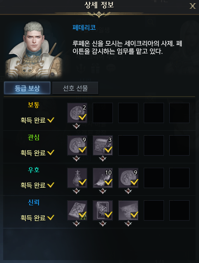The width and height of the screenshot is (199, 263).
Task: Click the map scroll reward in 신뢰 row
Action: [128, 210]
